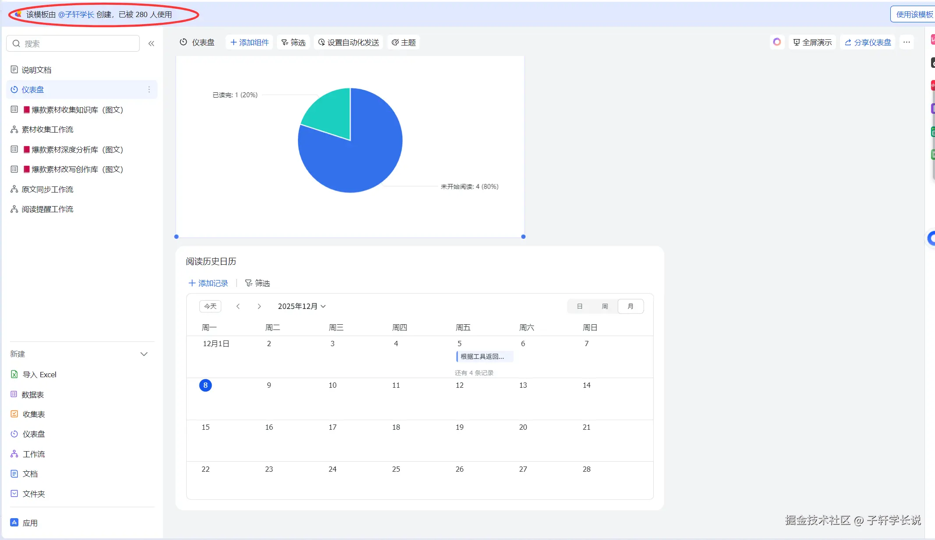Collapse the 新建 section chevron
The image size is (935, 540).
coord(144,354)
